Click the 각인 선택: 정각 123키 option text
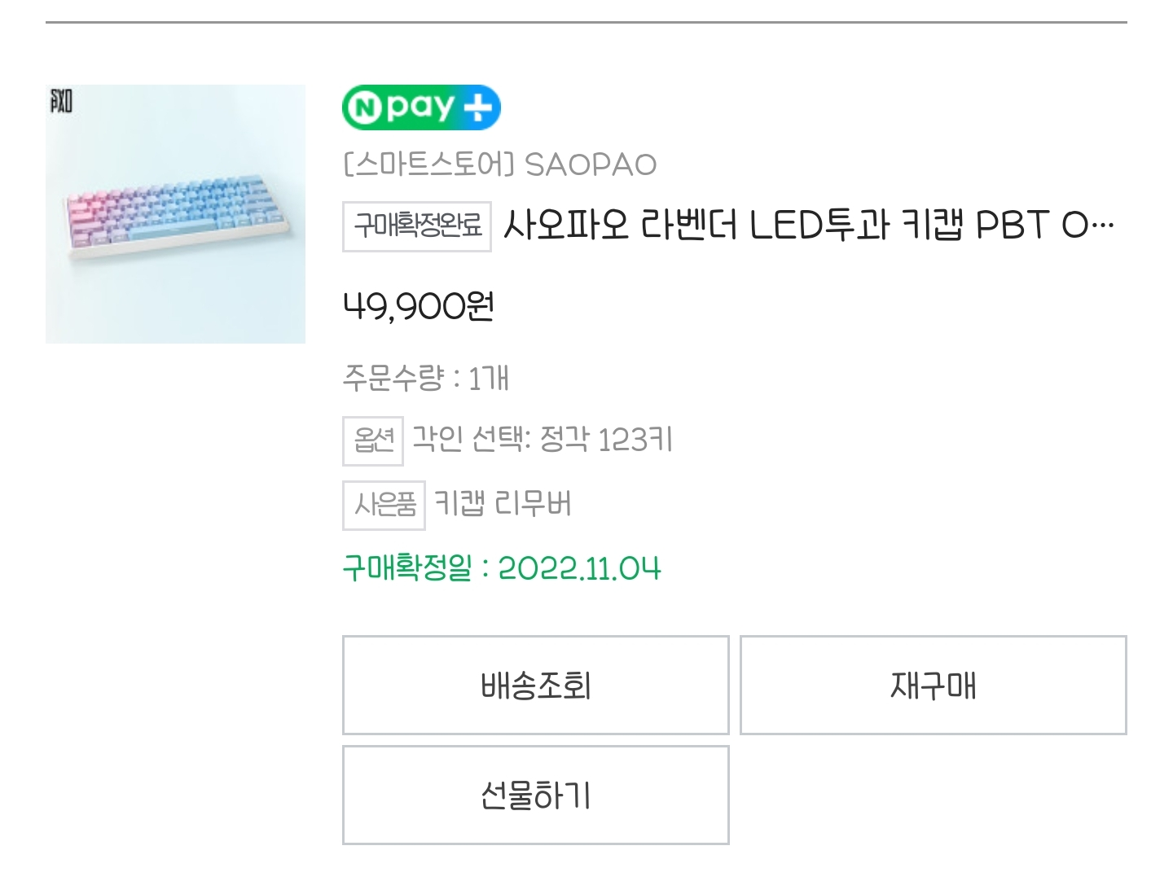This screenshot has width=1173, height=894. [x=542, y=440]
